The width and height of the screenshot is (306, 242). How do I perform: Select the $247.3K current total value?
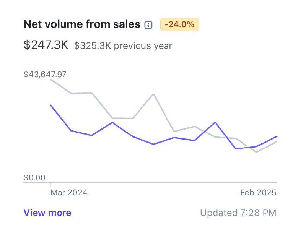46,45
